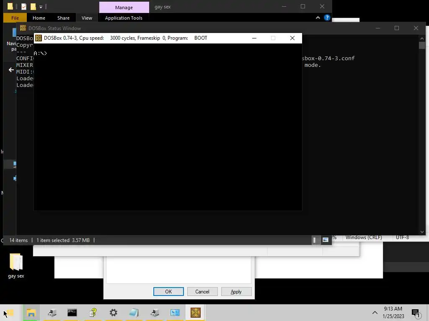429x321 pixels.
Task: Click the Control Panel icon in taskbar
Action: [175, 313]
